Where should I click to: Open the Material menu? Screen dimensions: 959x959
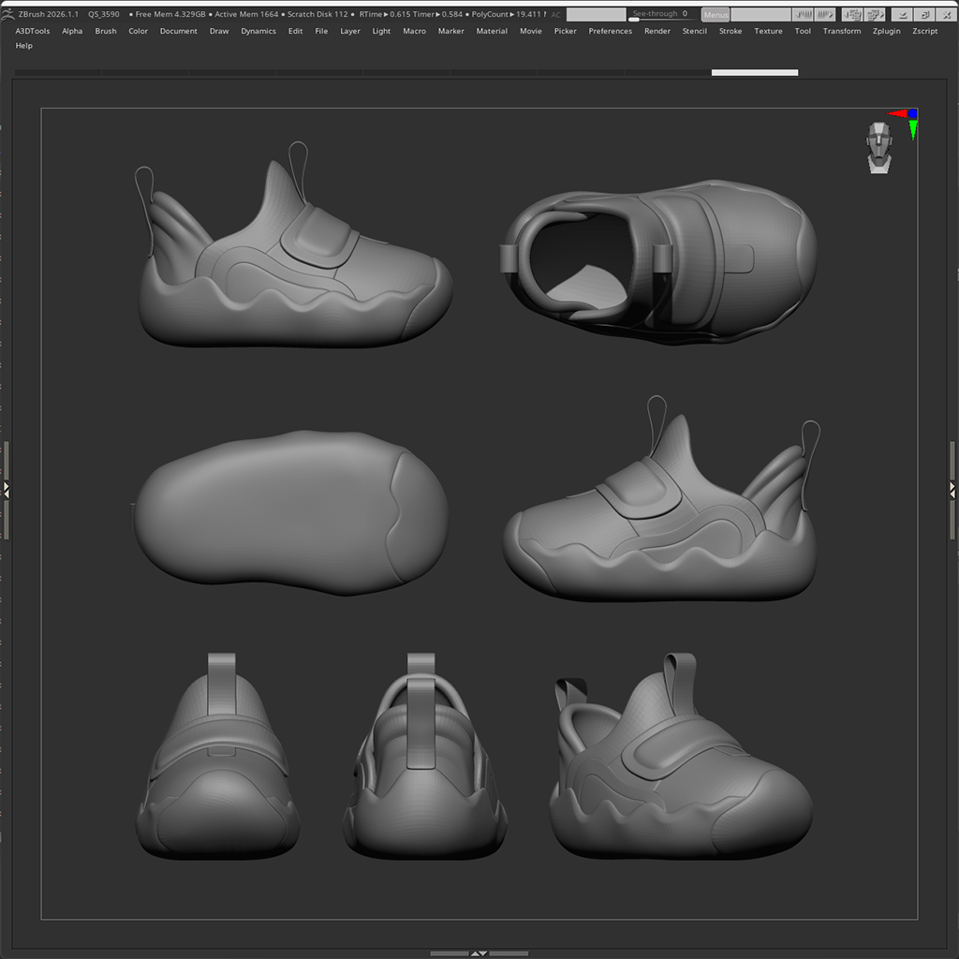(x=492, y=31)
